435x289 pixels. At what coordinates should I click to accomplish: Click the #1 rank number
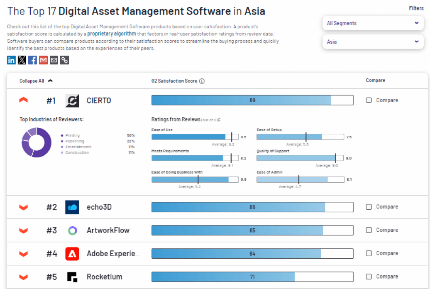(x=51, y=101)
